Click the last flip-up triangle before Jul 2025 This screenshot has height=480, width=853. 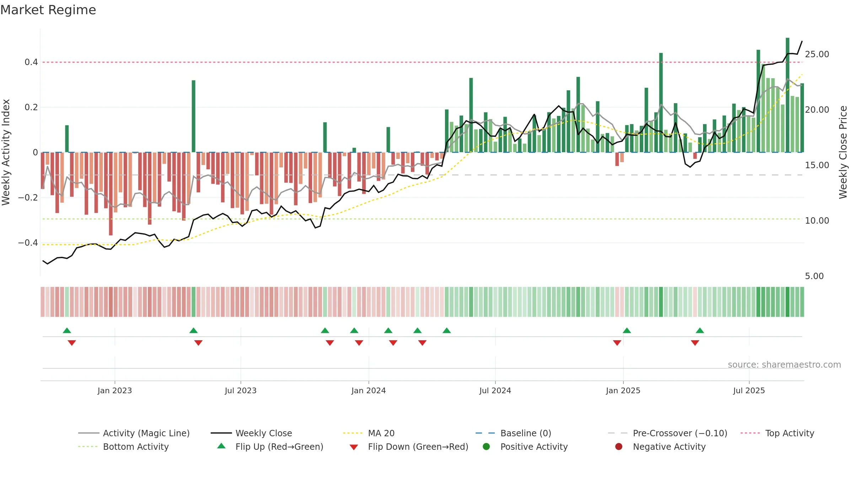click(x=700, y=330)
